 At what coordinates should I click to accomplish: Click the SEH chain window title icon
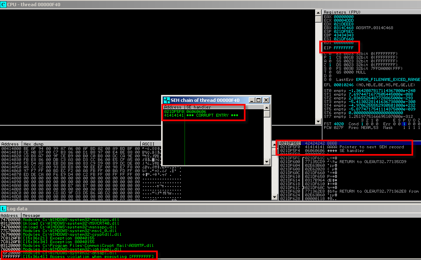pos(166,100)
